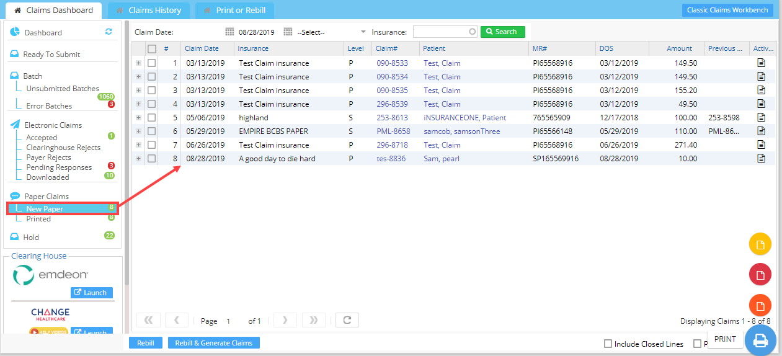Click the green Search button
The width and height of the screenshot is (782, 356).
pos(502,32)
